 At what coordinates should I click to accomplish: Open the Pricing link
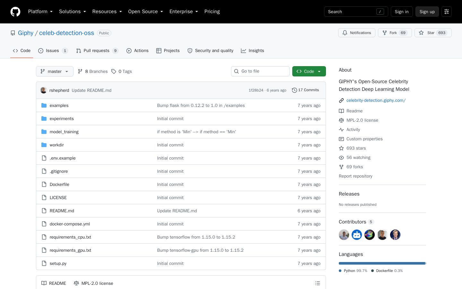(x=212, y=12)
